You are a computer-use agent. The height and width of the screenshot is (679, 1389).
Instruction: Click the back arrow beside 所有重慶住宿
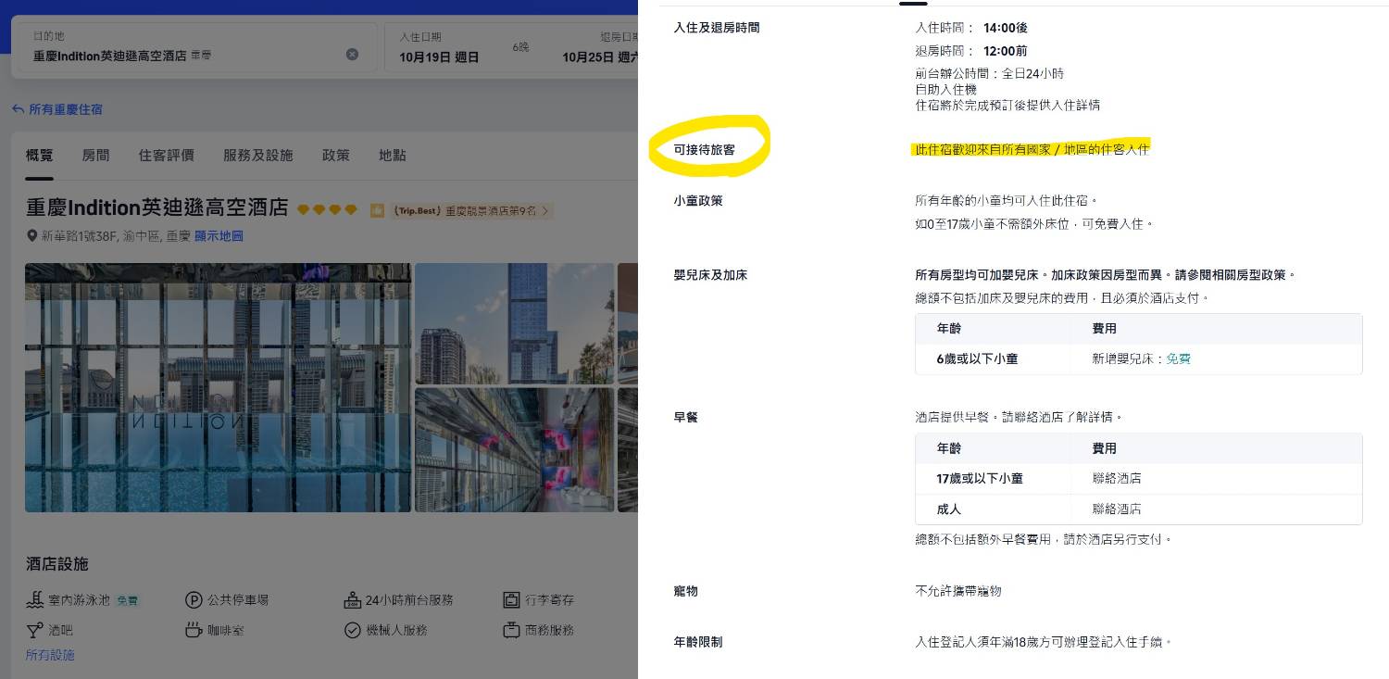(18, 109)
